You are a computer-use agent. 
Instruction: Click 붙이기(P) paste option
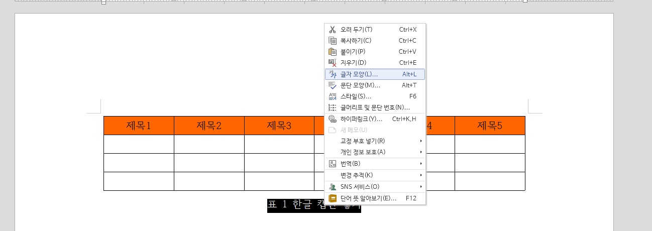[x=375, y=52]
